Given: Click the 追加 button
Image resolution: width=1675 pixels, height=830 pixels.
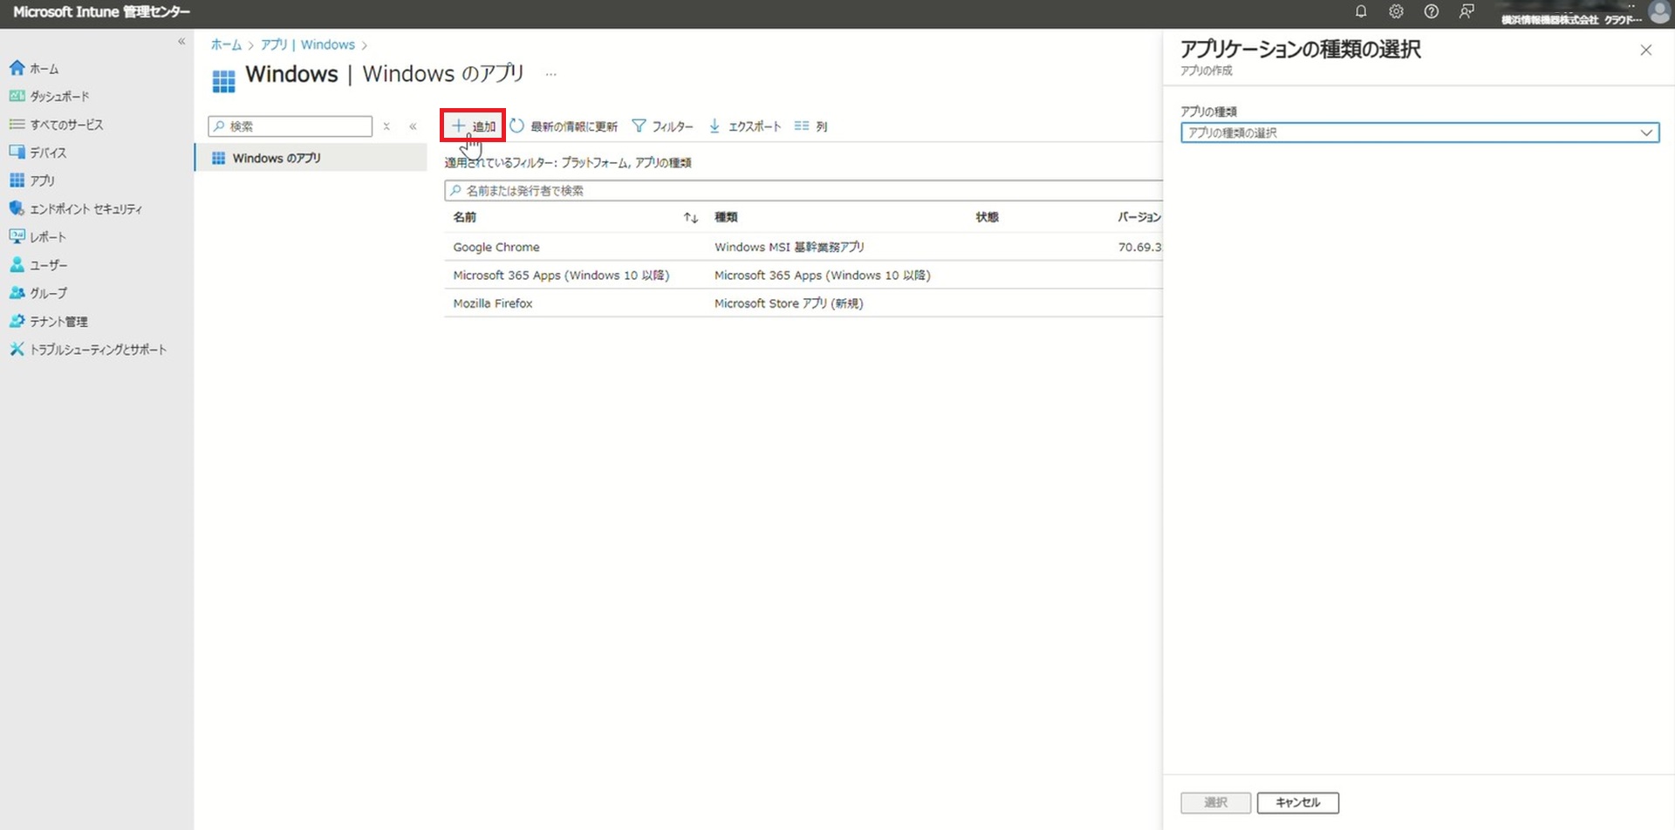Looking at the screenshot, I should point(473,126).
